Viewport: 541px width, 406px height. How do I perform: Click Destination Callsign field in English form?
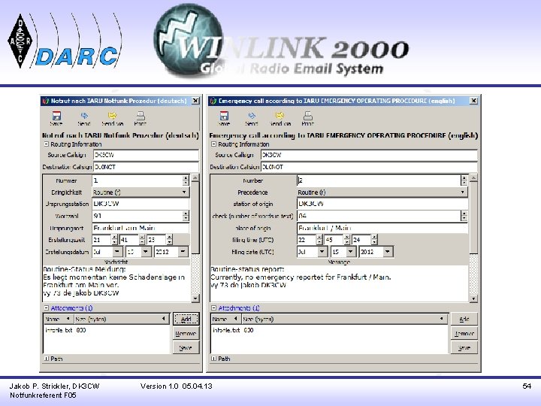coord(369,167)
